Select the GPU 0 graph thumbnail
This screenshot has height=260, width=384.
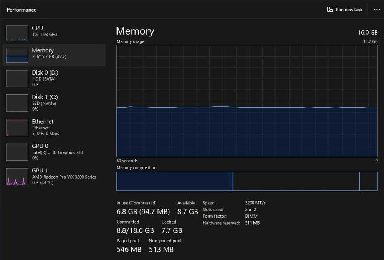[x=17, y=152]
